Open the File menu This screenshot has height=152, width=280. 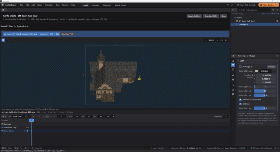(22, 5)
